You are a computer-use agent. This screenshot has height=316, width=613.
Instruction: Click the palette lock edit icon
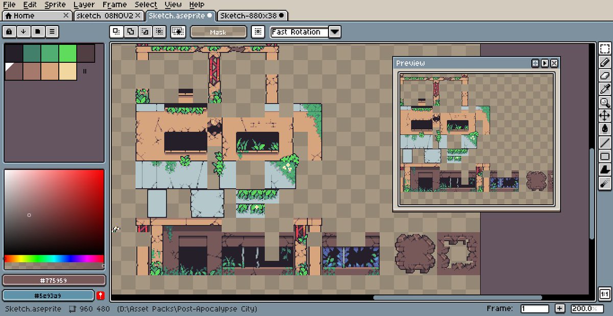tap(9, 32)
